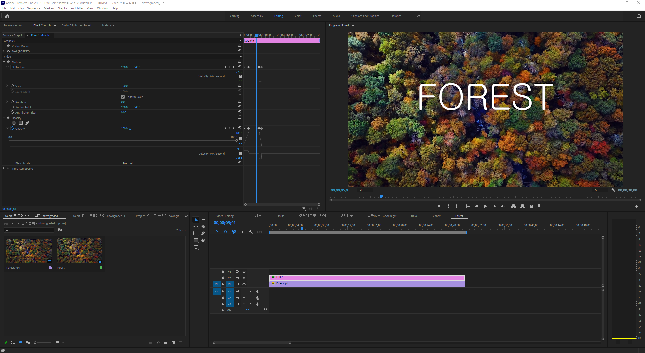Open the Blend Mode dropdown
The image size is (645, 353).
pos(139,163)
